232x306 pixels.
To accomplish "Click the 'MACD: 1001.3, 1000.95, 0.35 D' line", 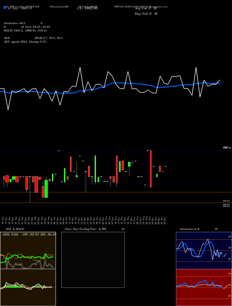I will pyautogui.click(x=25, y=31).
